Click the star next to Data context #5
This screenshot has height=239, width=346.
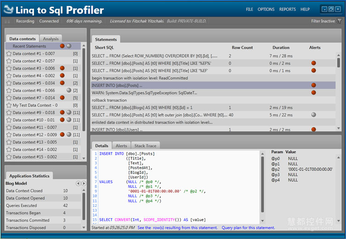pyautogui.click(x=9, y=83)
